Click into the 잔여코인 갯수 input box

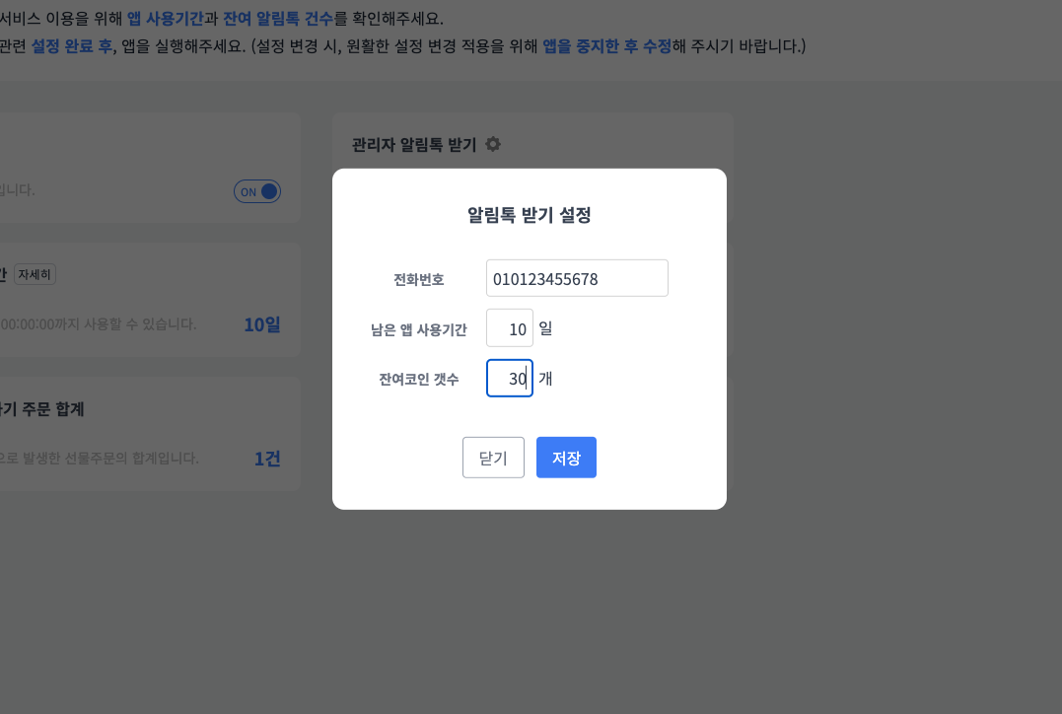click(509, 379)
